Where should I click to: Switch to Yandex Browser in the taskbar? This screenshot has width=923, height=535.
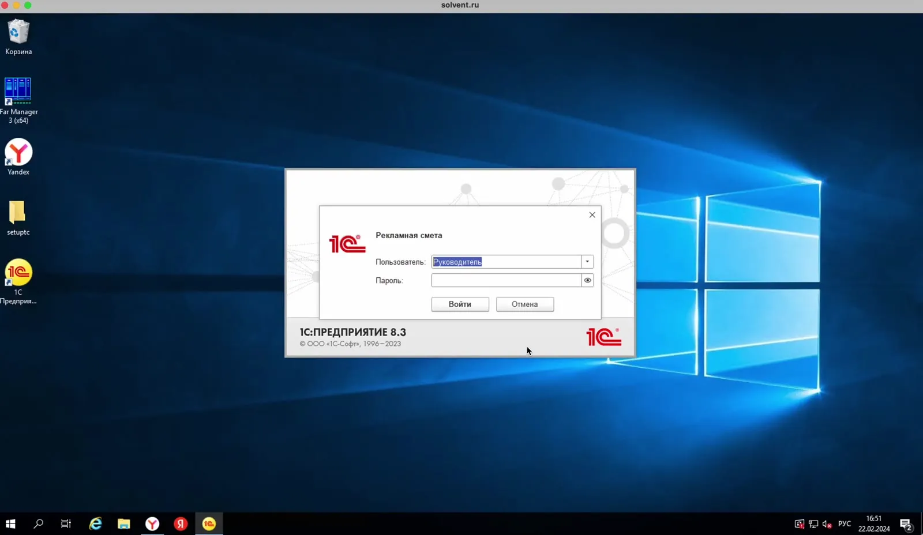[x=152, y=523]
